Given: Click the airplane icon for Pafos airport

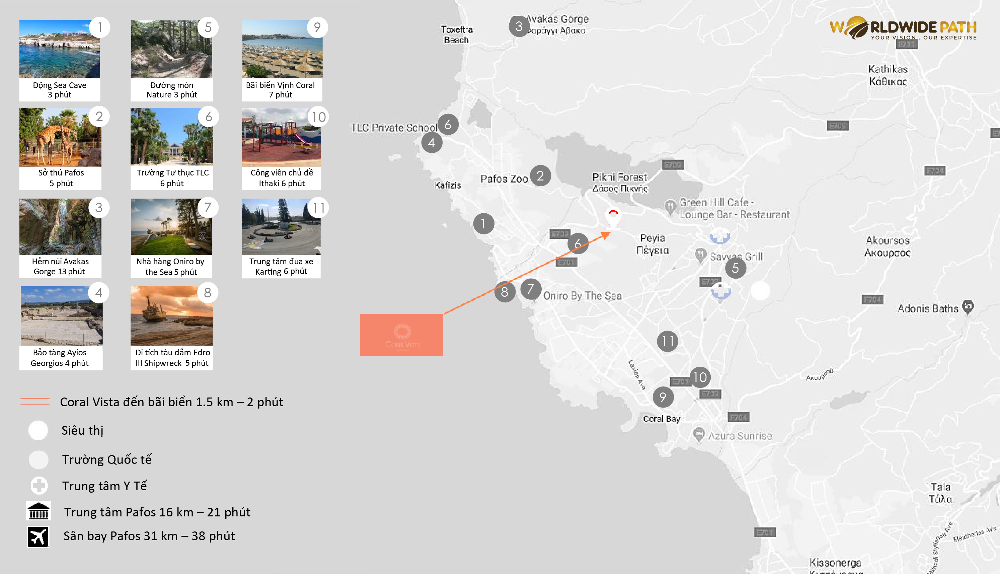Looking at the screenshot, I should (x=38, y=536).
